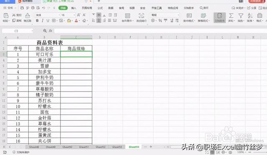Click the Paste clipboard icon
The width and height of the screenshot is (267, 155).
pos(6,15)
